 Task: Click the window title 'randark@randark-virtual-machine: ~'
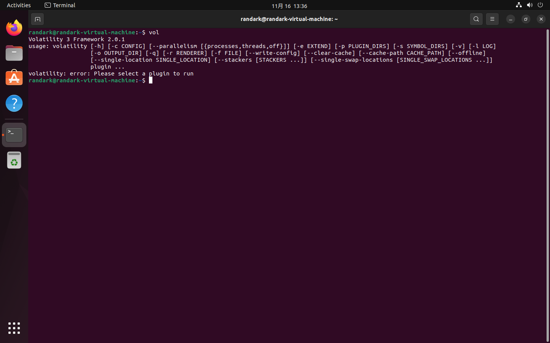tap(289, 19)
